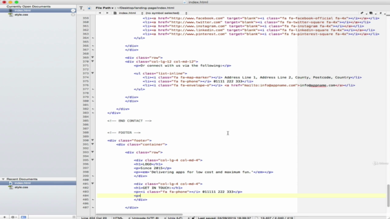Open the (no symbol selected) function popup
The width and height of the screenshot is (390, 219).
click(166, 13)
